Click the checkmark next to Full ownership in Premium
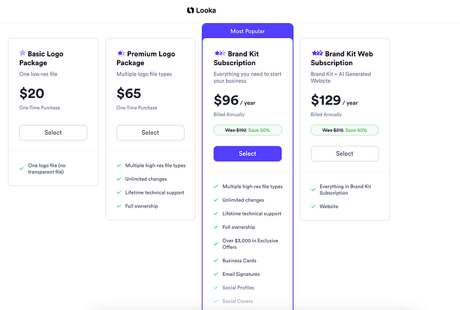Viewport: 460px width, 310px height. (119, 206)
